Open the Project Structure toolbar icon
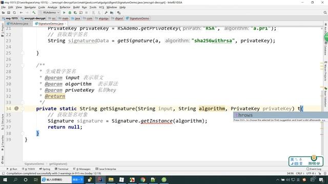This screenshot has width=328, height=184. [112, 13]
